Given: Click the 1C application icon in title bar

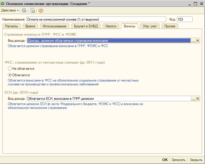Looking at the screenshot, I should pyautogui.click(x=3, y=4).
